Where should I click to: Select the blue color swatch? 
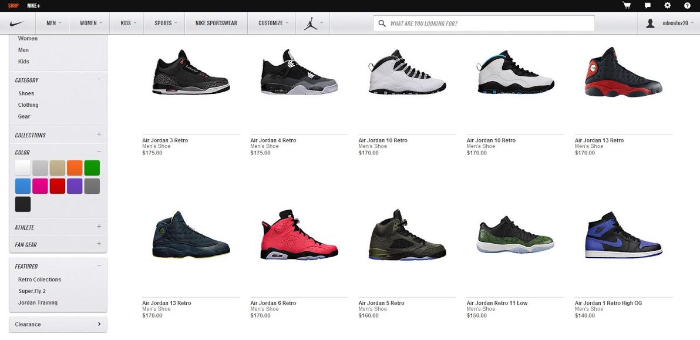[23, 186]
